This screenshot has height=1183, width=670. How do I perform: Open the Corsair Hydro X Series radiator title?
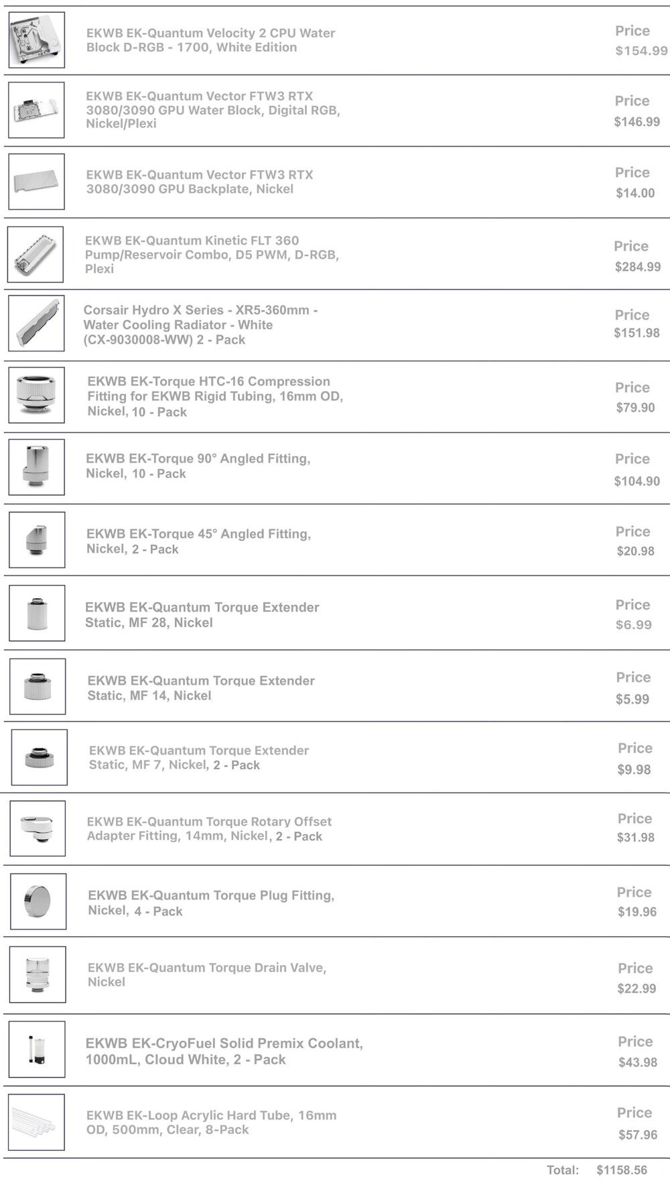click(200, 325)
